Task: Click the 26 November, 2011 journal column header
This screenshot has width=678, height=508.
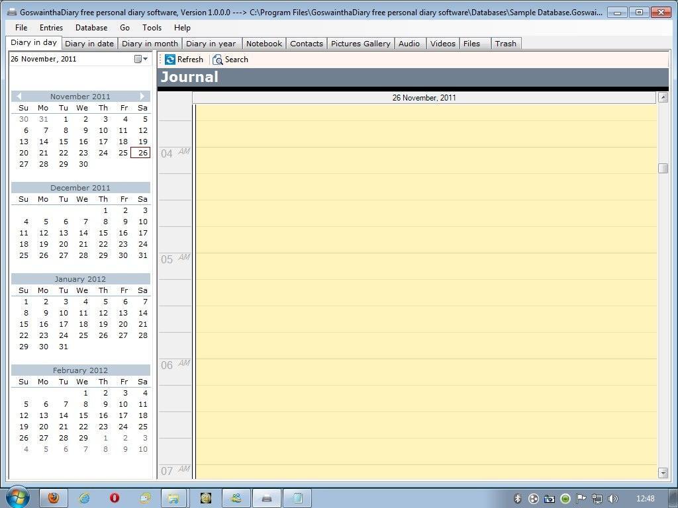Action: 424,98
